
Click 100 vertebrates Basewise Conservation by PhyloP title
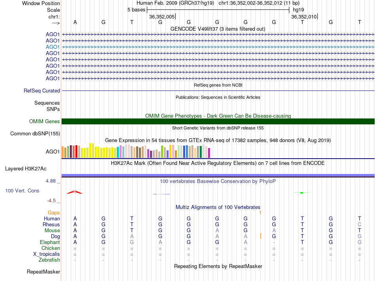point(218,181)
